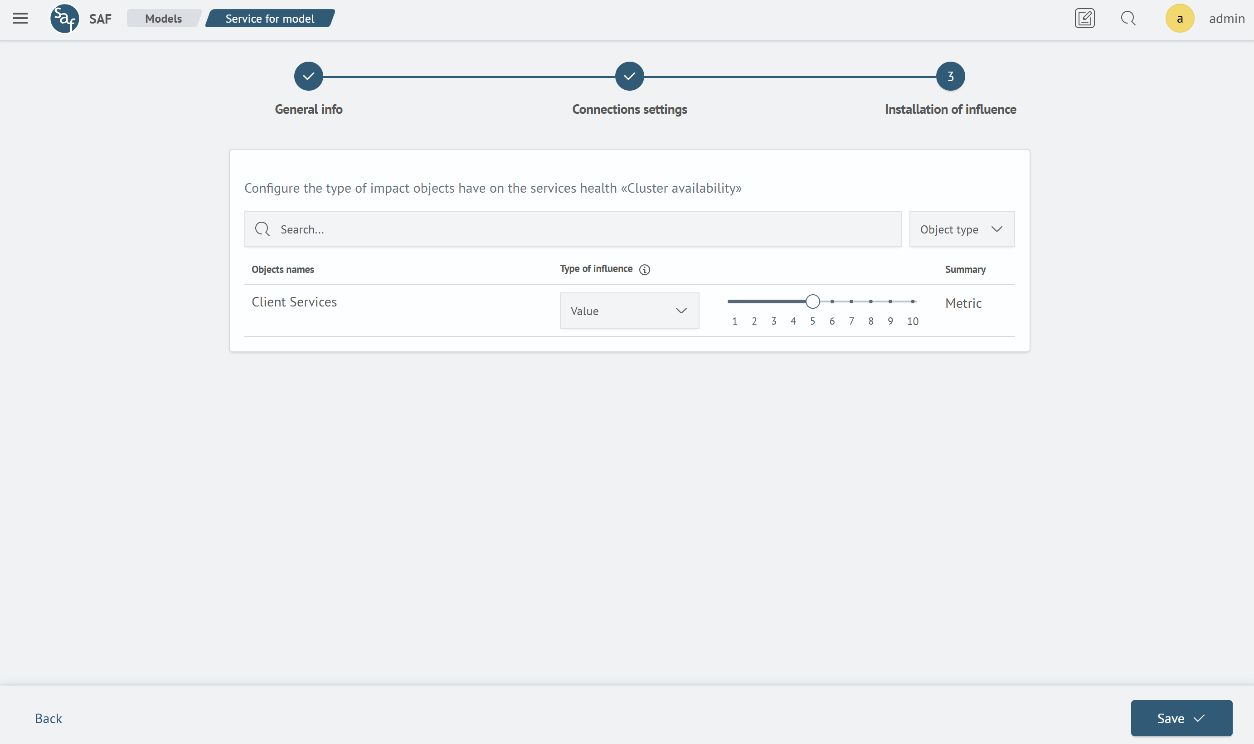Open the hamburger navigation menu

[x=20, y=19]
